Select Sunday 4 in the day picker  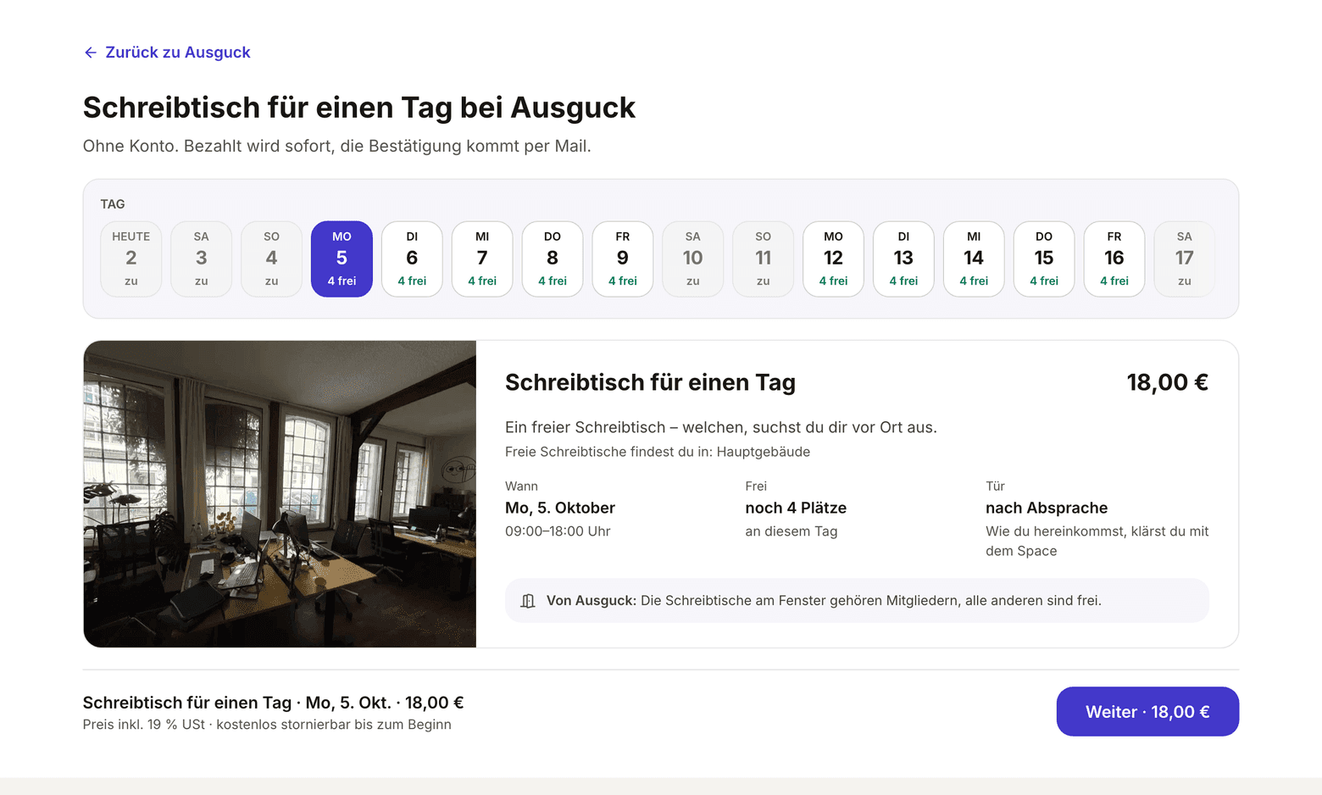coord(271,259)
